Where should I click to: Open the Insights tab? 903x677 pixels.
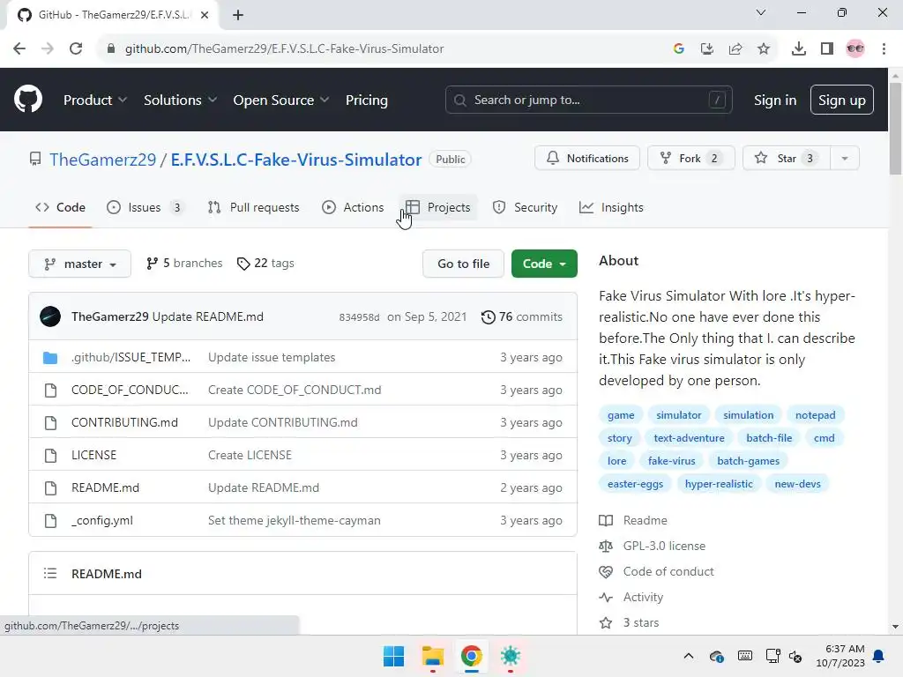tap(611, 207)
